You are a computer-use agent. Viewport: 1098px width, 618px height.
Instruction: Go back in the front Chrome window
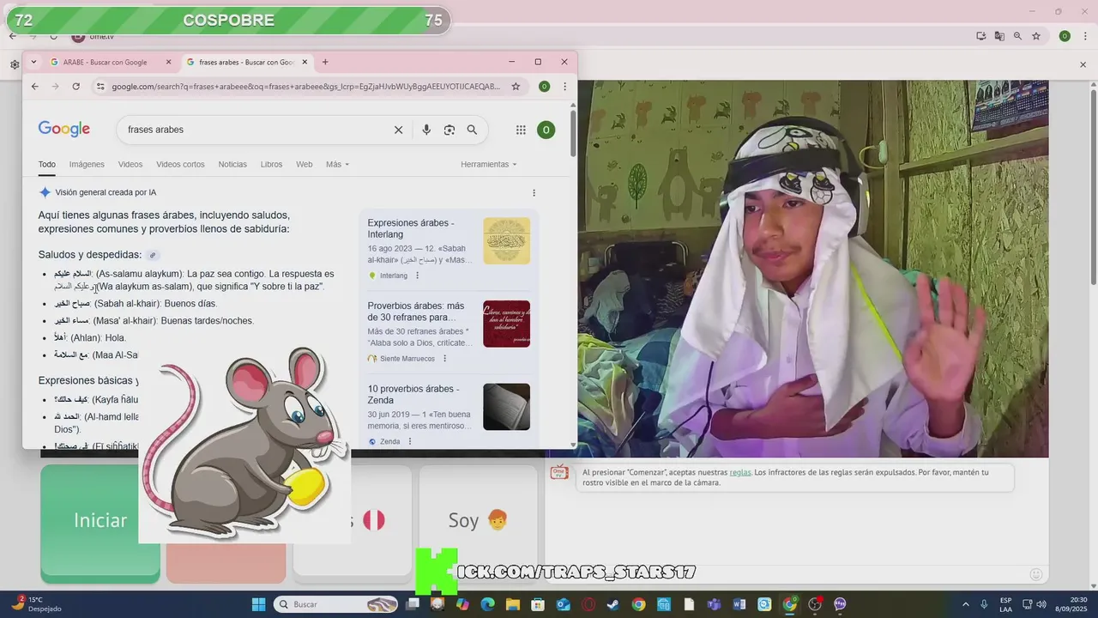click(x=34, y=87)
